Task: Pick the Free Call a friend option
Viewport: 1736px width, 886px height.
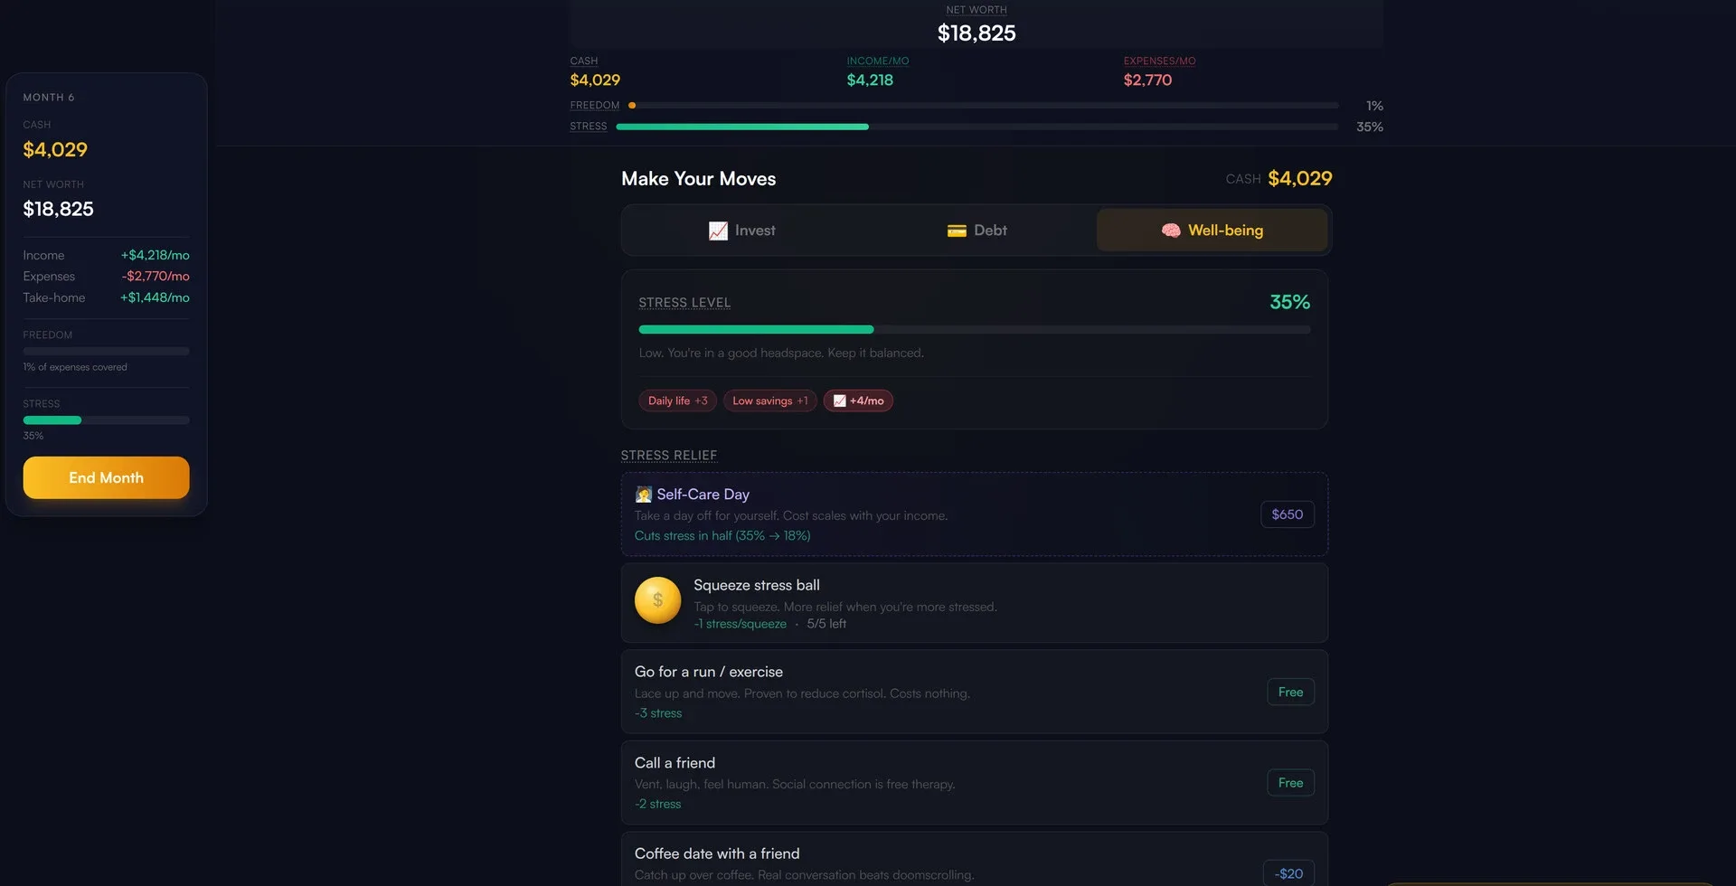Action: pos(1290,783)
